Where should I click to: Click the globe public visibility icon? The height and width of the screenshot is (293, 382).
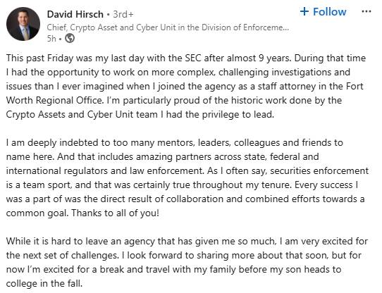coord(70,38)
